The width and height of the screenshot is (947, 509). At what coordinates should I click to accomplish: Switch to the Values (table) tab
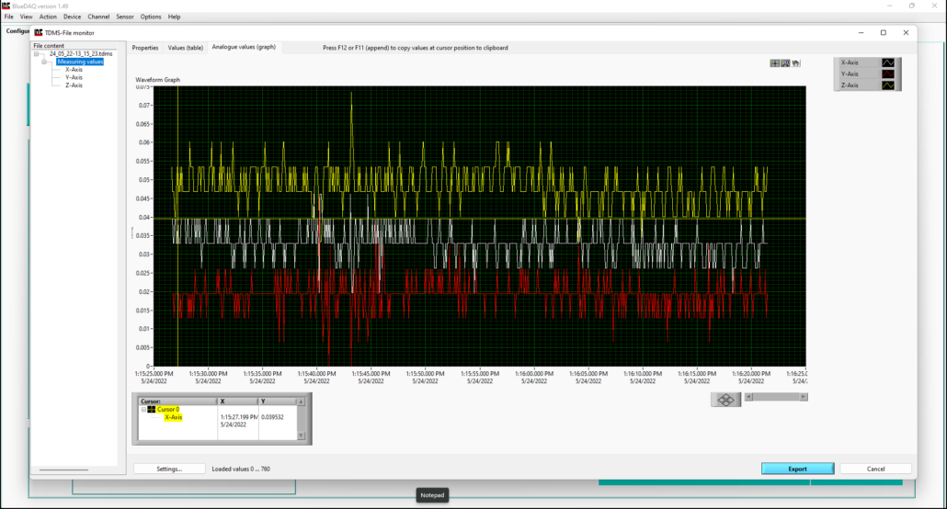coord(185,48)
